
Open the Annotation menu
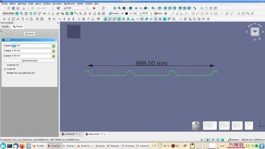tap(57, 4)
